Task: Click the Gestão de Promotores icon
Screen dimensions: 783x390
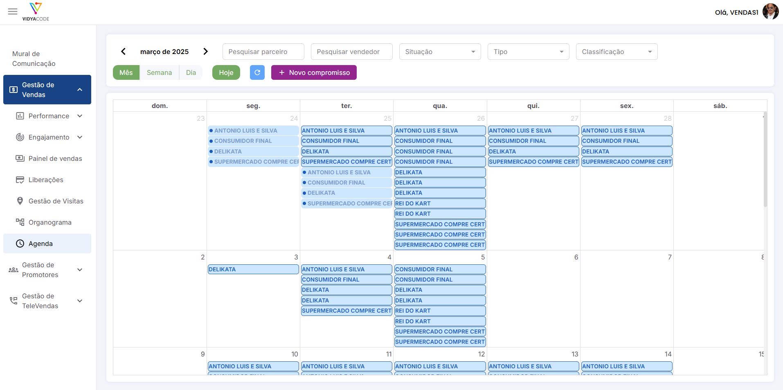Action: point(13,270)
